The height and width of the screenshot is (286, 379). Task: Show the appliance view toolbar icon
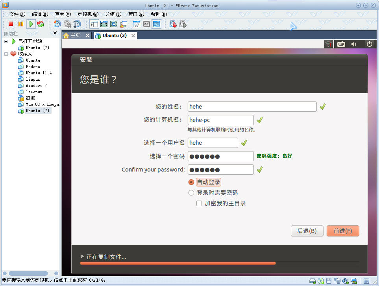146,24
